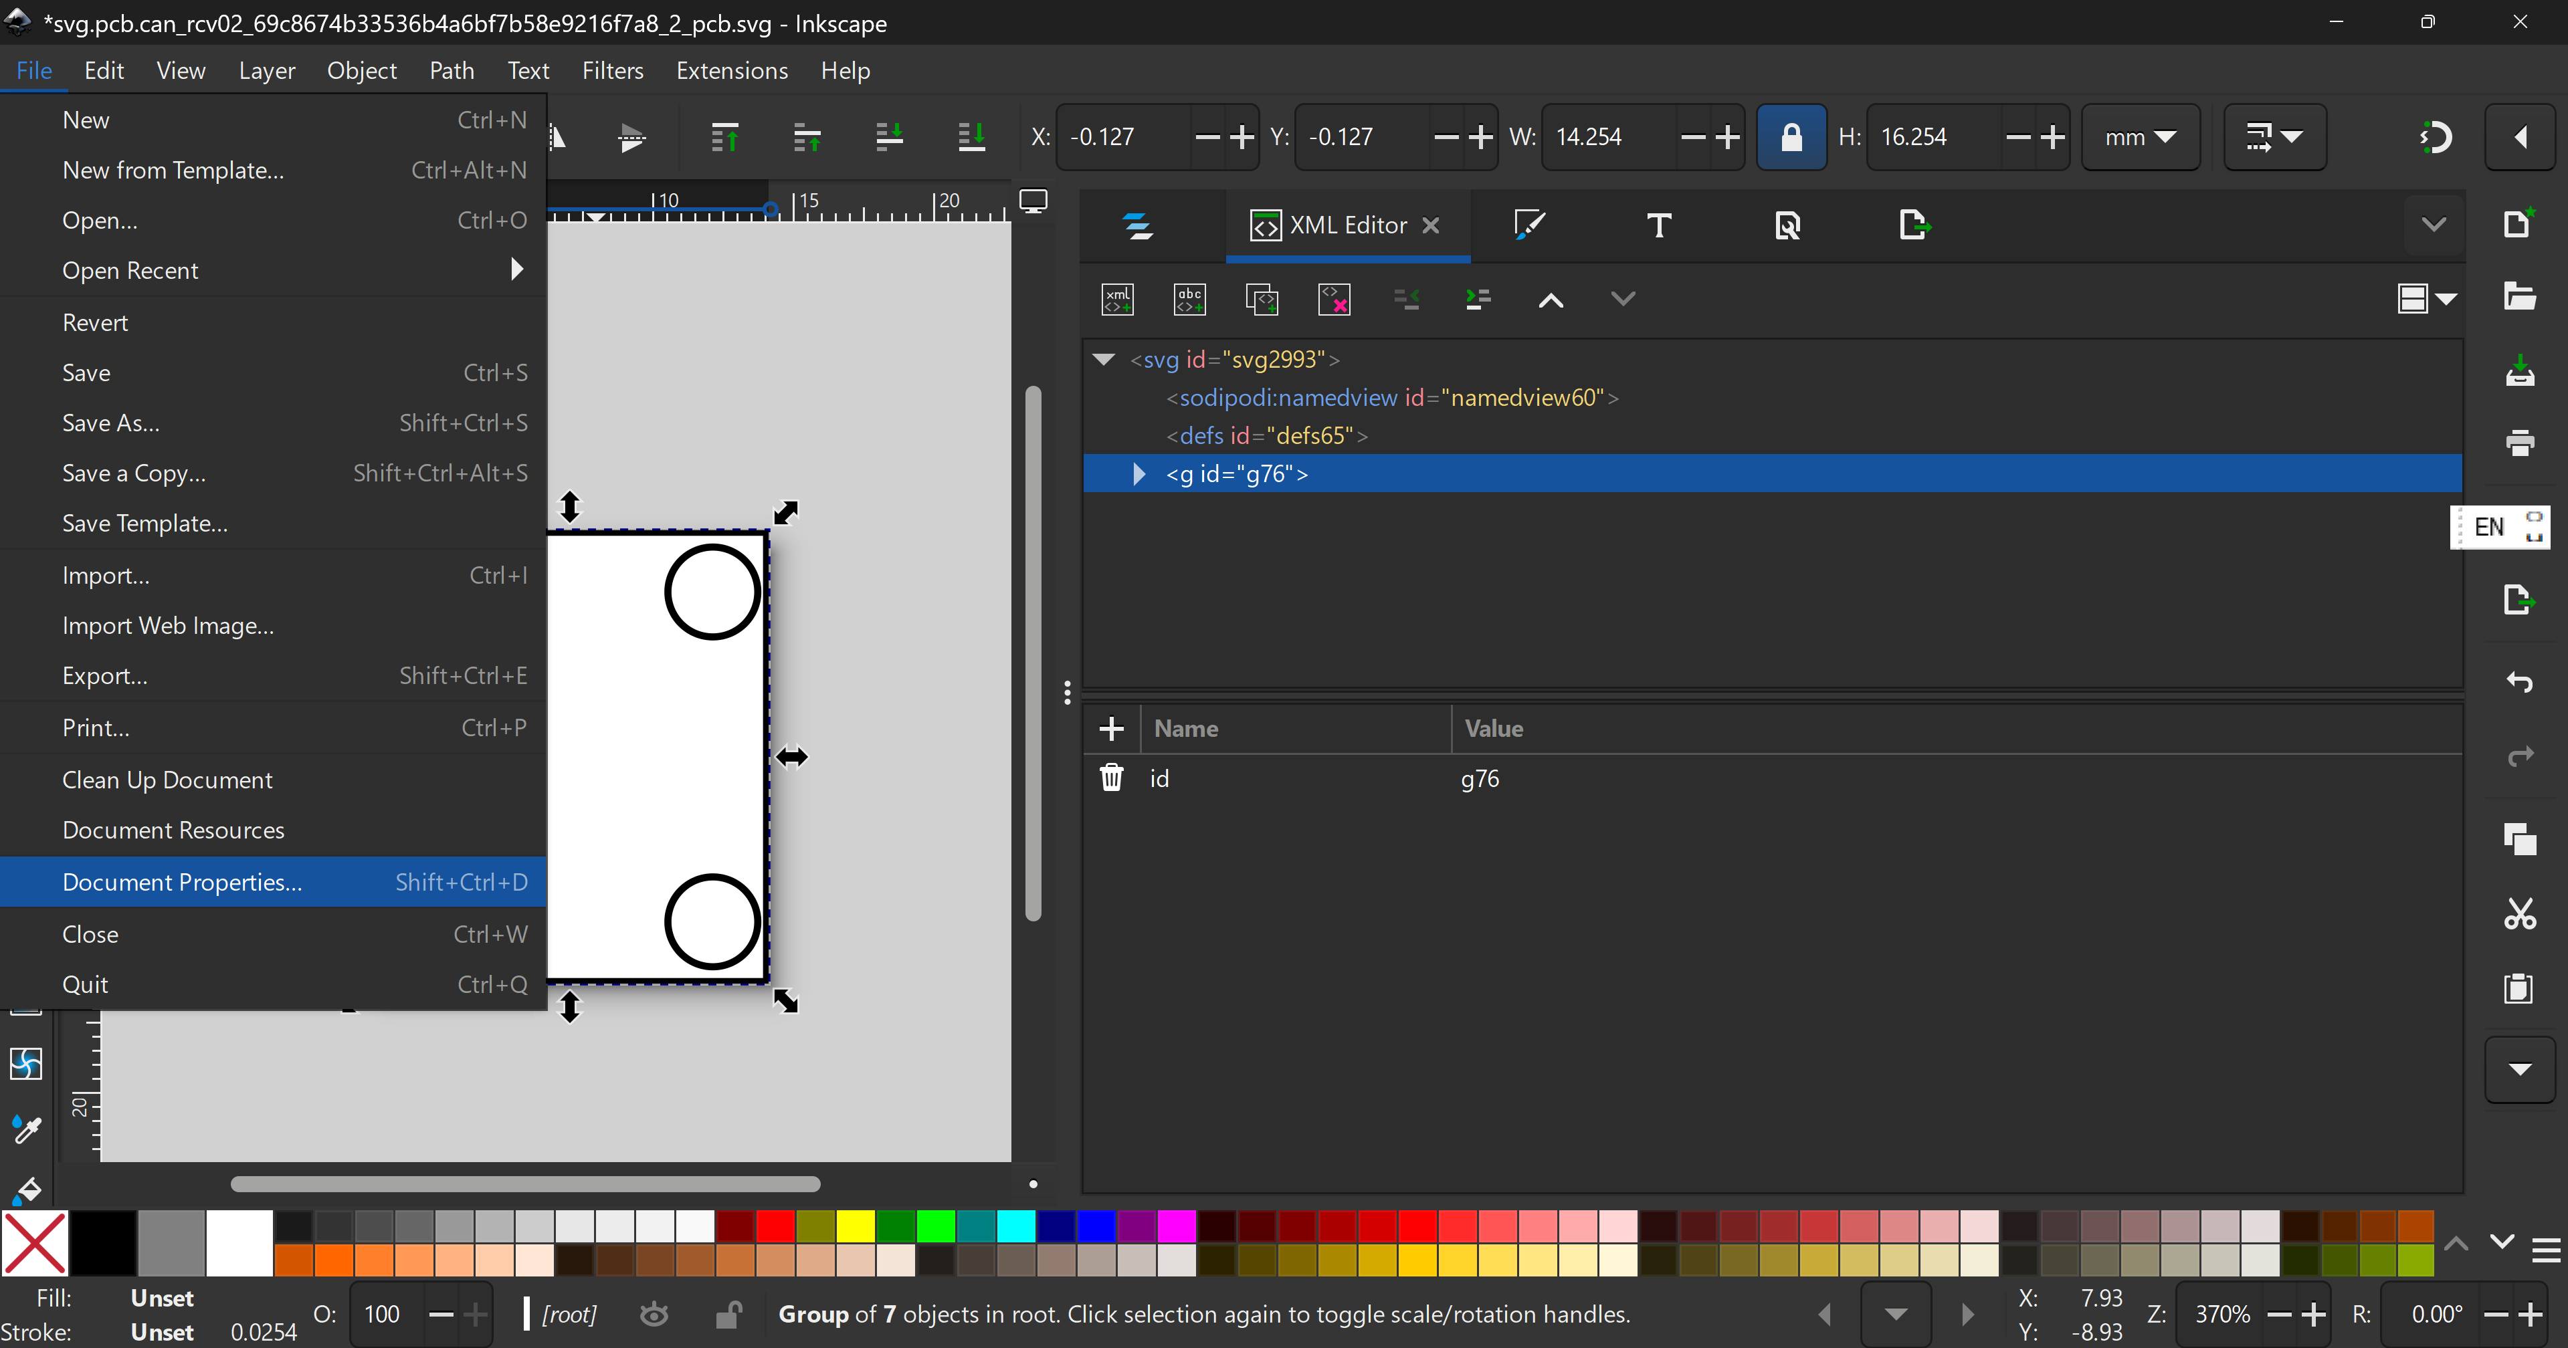The image size is (2568, 1348).
Task: Open the Text and Font panel icon
Action: (x=1658, y=225)
